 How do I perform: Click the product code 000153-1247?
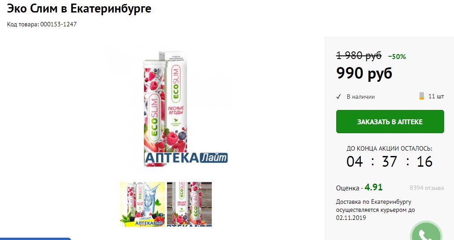click(x=59, y=24)
